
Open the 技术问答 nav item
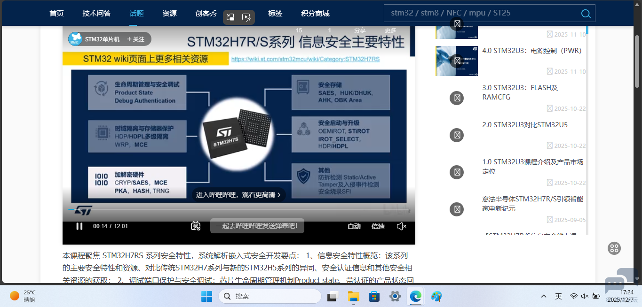tap(96, 13)
